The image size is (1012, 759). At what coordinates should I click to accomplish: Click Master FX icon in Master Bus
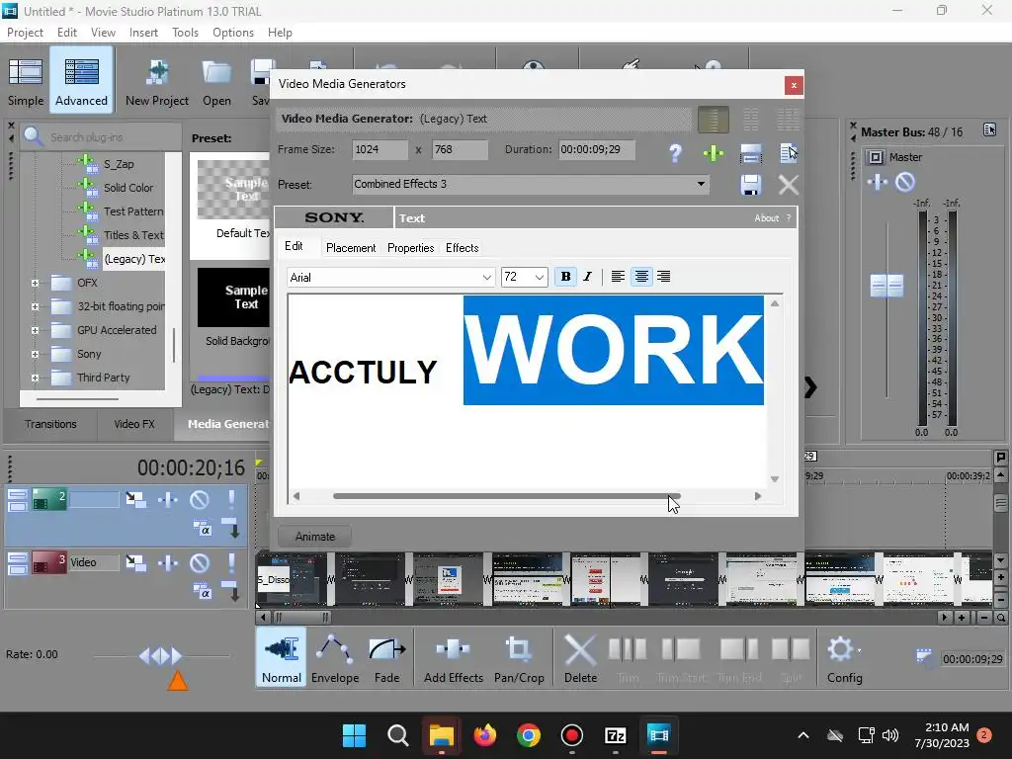[x=877, y=182]
